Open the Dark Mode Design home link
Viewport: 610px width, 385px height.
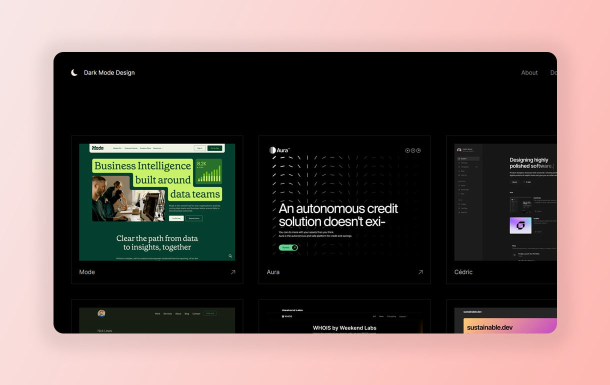pos(109,72)
